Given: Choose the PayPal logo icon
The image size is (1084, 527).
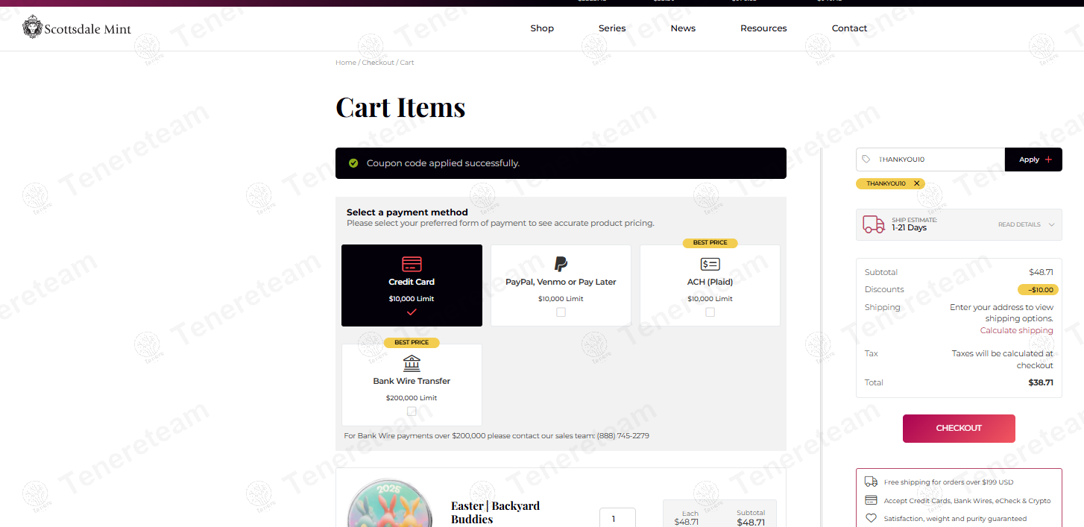Looking at the screenshot, I should (x=561, y=264).
